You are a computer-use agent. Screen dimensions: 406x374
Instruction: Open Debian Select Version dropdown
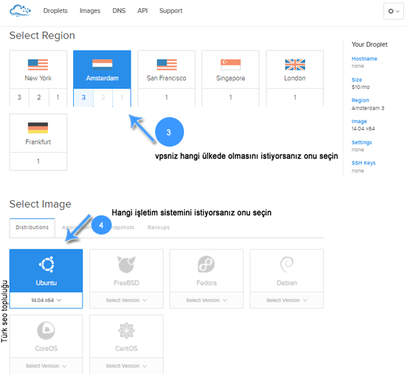click(x=287, y=300)
